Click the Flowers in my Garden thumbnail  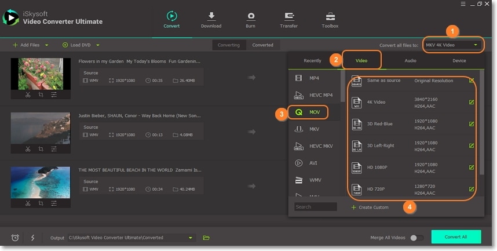click(41, 74)
